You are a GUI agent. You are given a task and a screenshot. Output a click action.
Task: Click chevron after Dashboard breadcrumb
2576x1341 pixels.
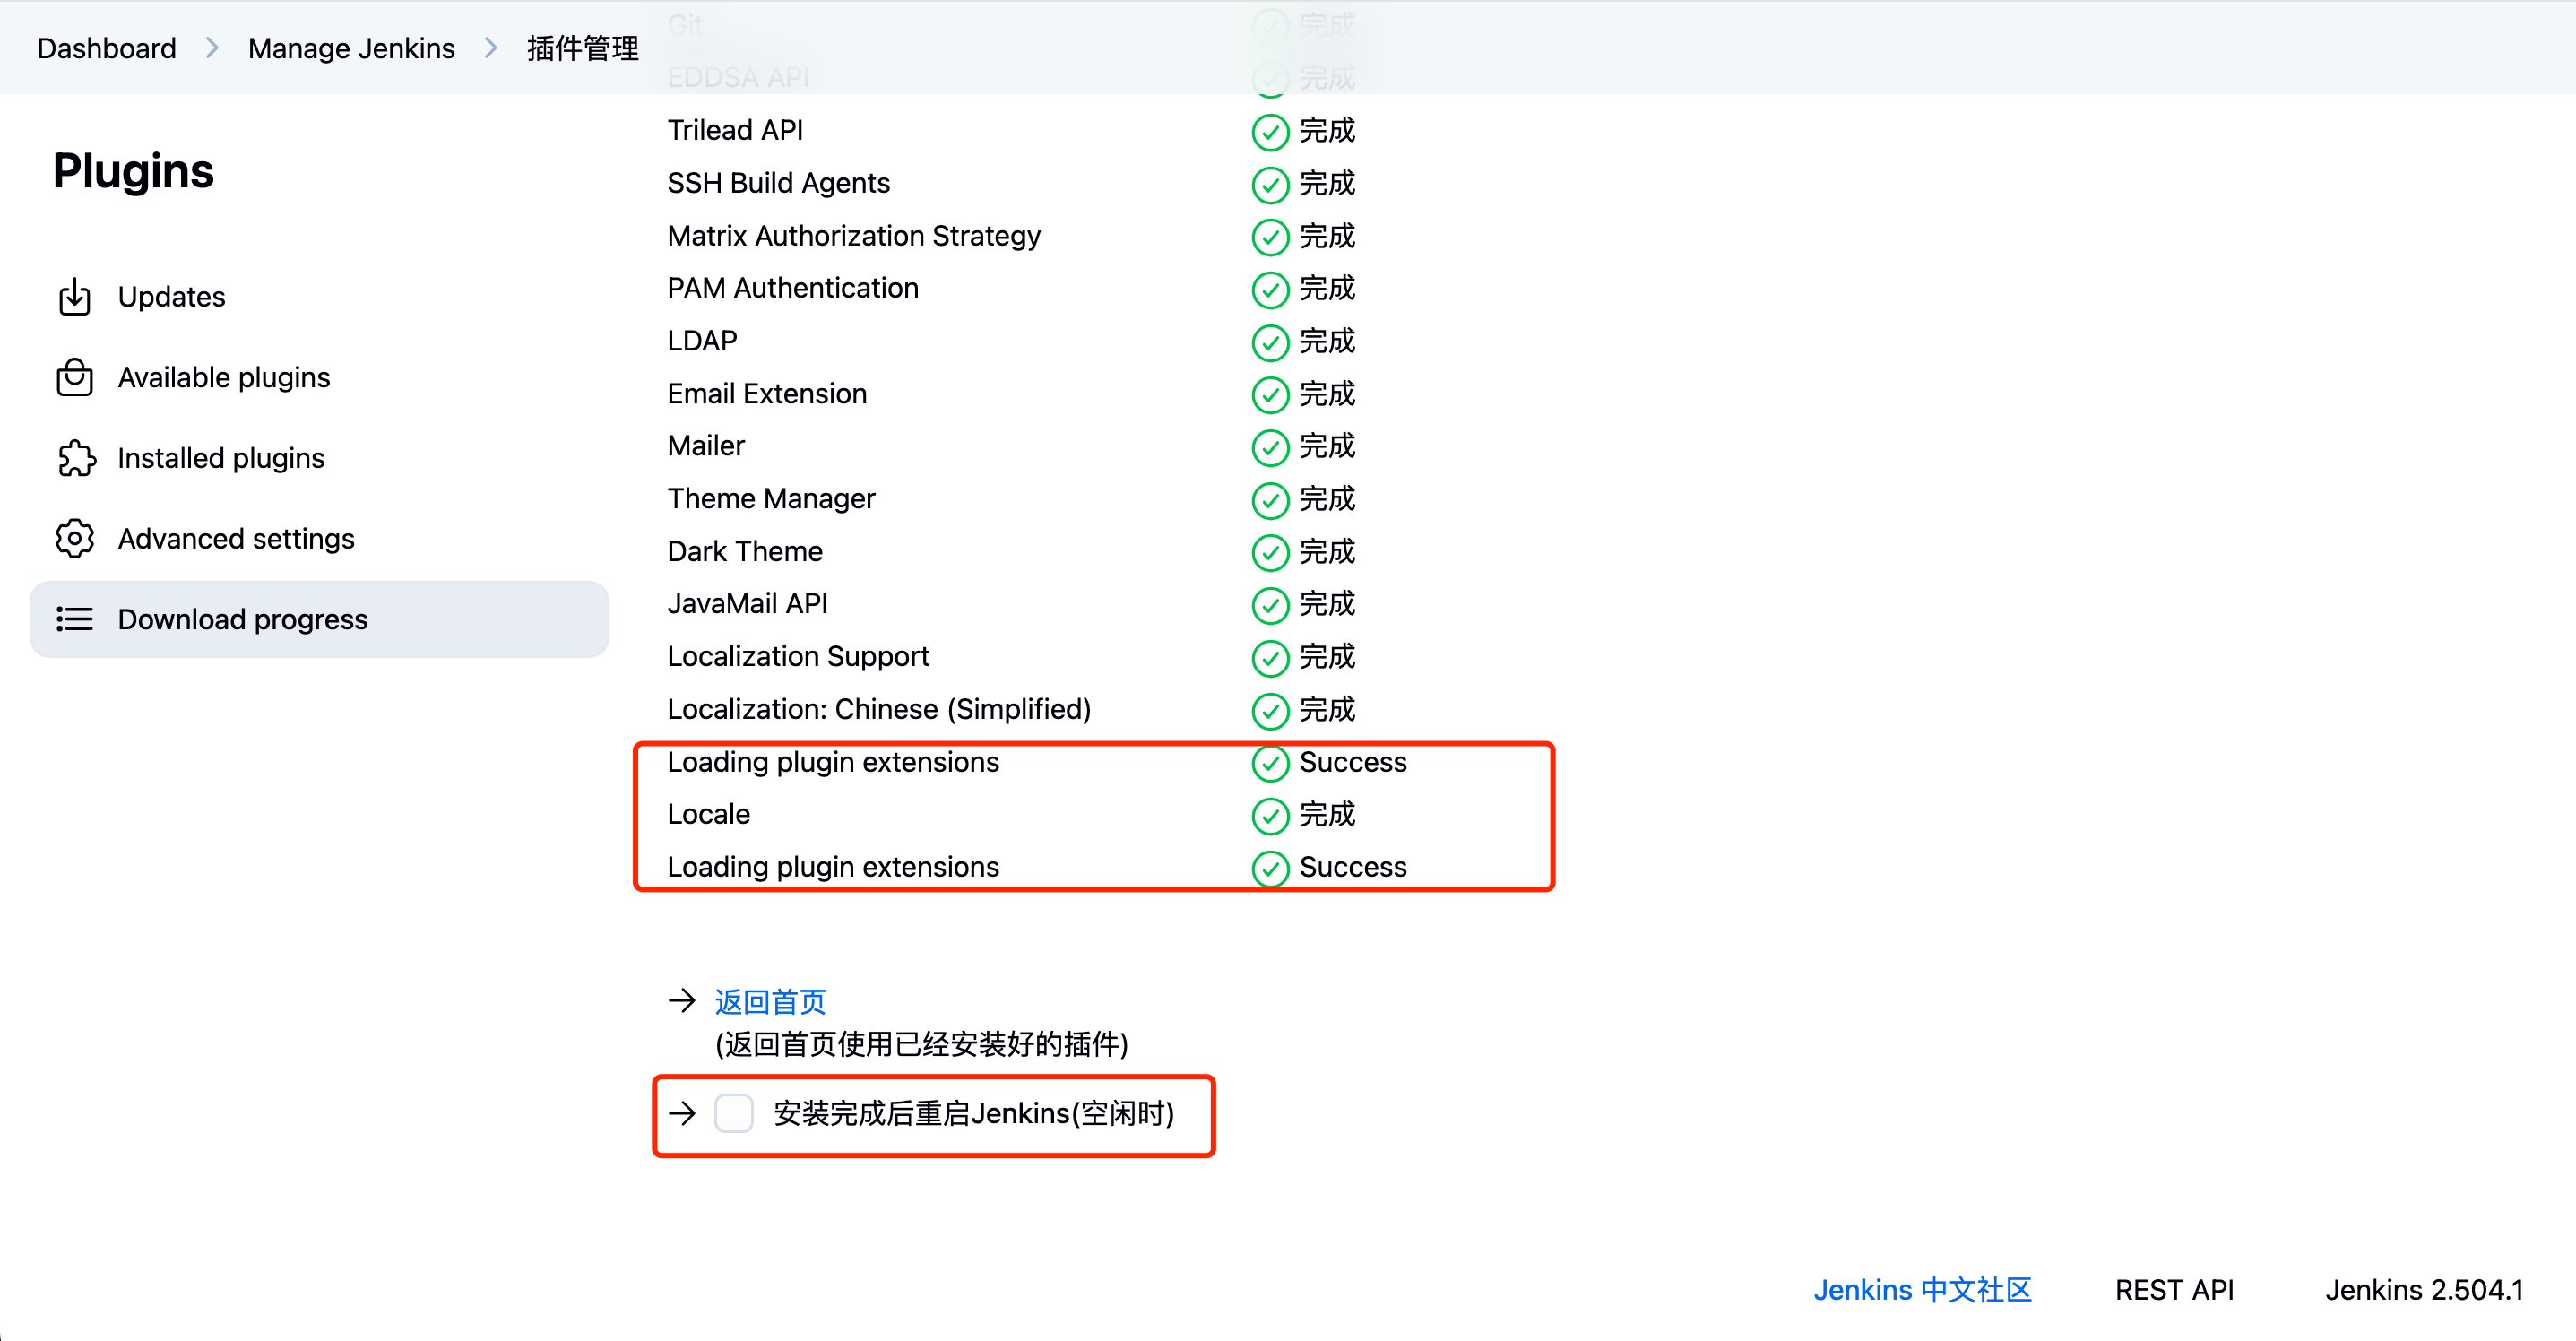[x=212, y=48]
